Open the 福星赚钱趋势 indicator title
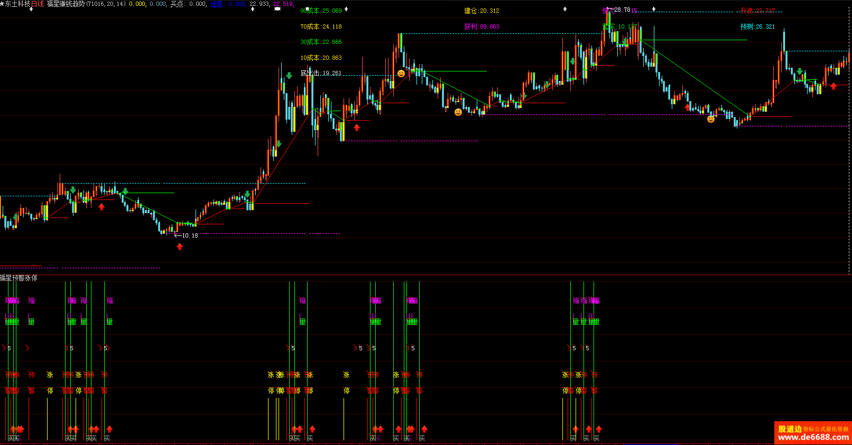The width and height of the screenshot is (852, 445). coord(66,4)
